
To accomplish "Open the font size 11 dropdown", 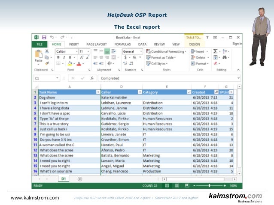I will (88, 51).
